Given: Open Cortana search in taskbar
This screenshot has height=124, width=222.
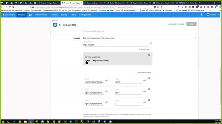Looking at the screenshot, I should click(x=8, y=122).
